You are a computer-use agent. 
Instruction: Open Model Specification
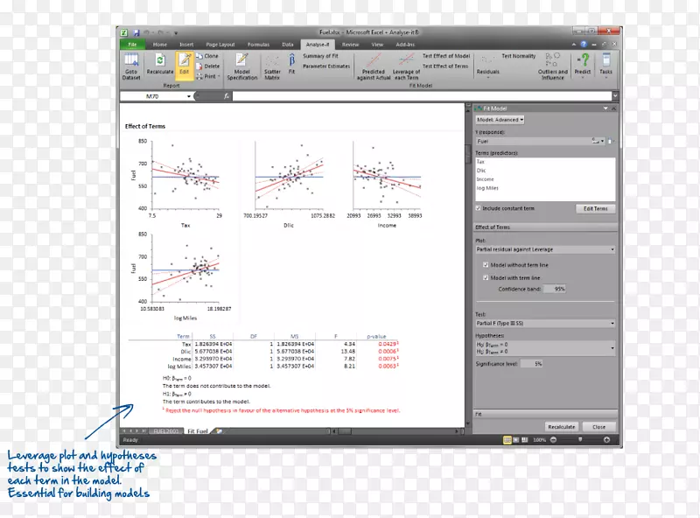[x=242, y=66]
